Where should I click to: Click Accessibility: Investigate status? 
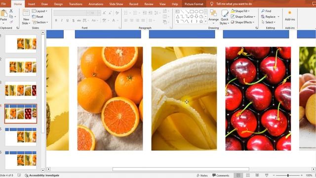[x=42, y=176]
